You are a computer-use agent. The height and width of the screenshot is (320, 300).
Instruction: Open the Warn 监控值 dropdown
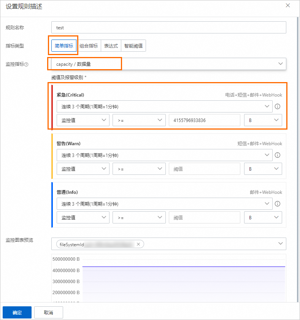coord(83,169)
